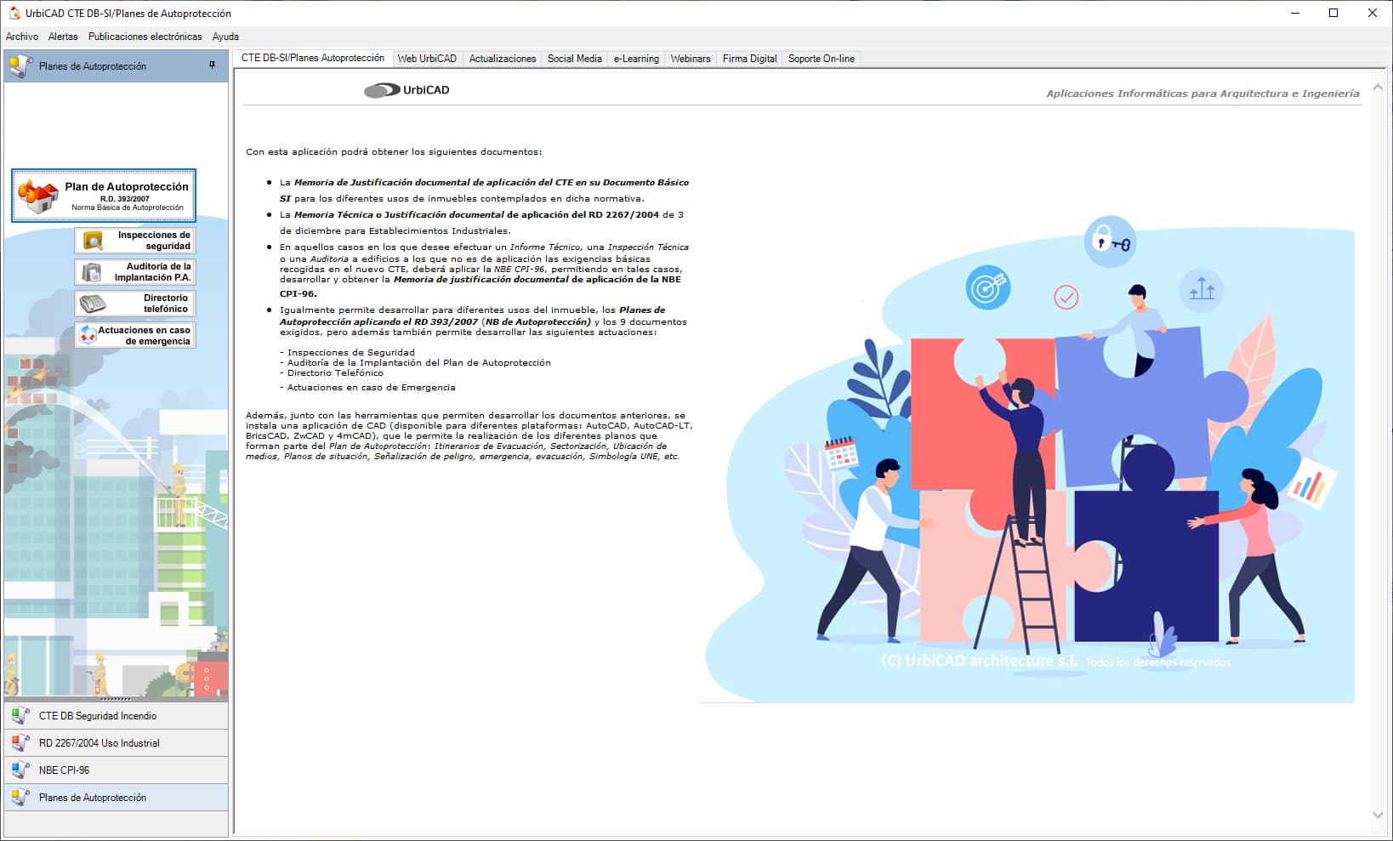Switch to the Webinars tab
1393x841 pixels.
point(691,59)
